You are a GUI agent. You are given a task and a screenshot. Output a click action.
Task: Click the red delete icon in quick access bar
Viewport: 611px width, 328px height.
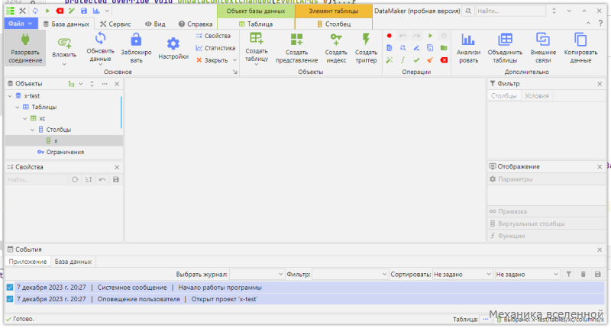click(60, 11)
